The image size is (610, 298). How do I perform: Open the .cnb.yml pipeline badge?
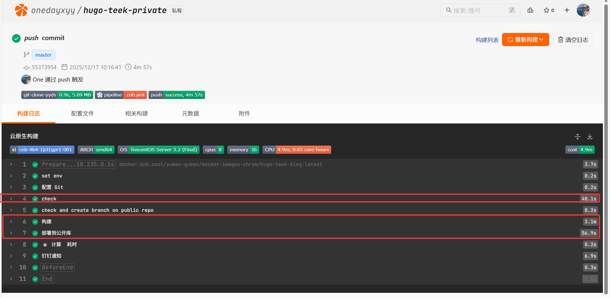coord(135,95)
